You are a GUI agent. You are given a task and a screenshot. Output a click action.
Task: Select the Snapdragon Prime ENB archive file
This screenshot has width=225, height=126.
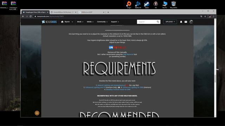coord(13,6)
